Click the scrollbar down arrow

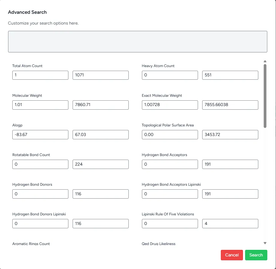(265, 243)
